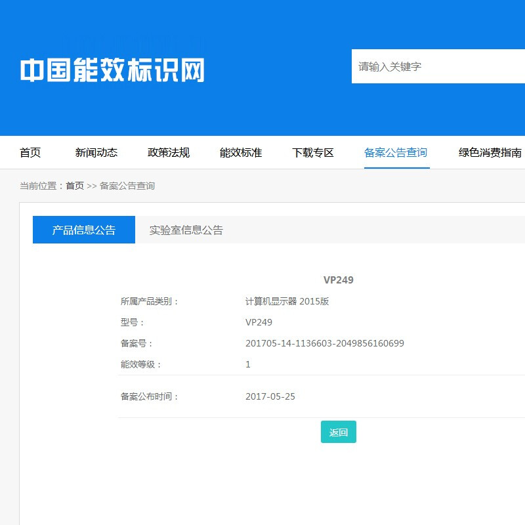Click the 所属产品类别 label
Image resolution: width=525 pixels, height=525 pixels.
[150, 301]
